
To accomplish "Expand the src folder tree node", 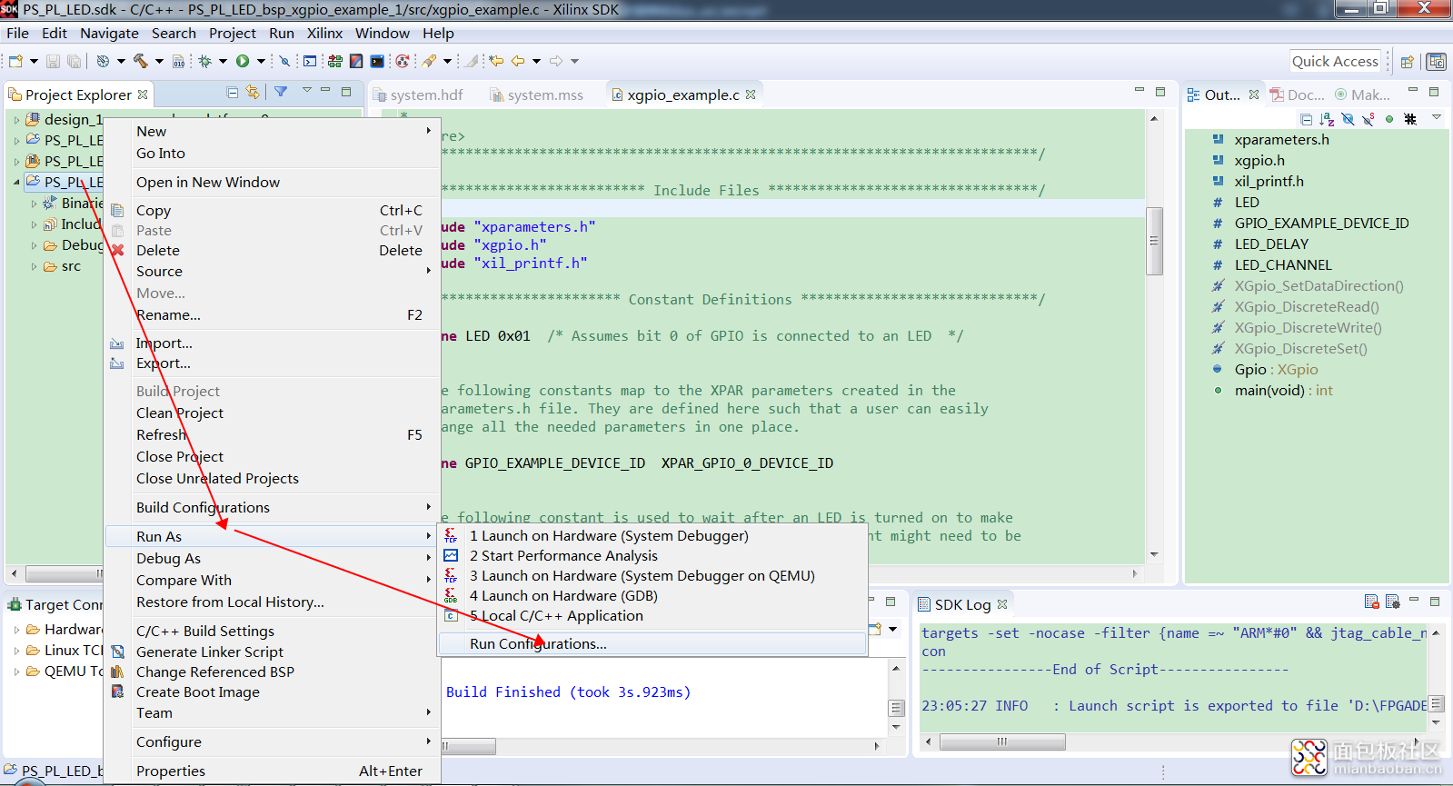I will [x=35, y=266].
